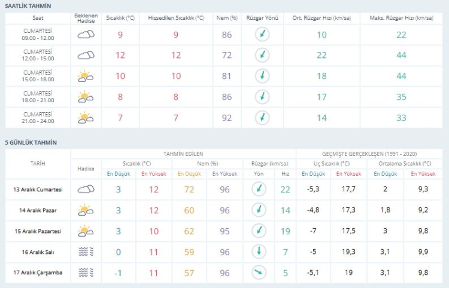Click the wind direction icon for 15 Aralık Pazartesi
The image size is (449, 288).
pyautogui.click(x=259, y=231)
